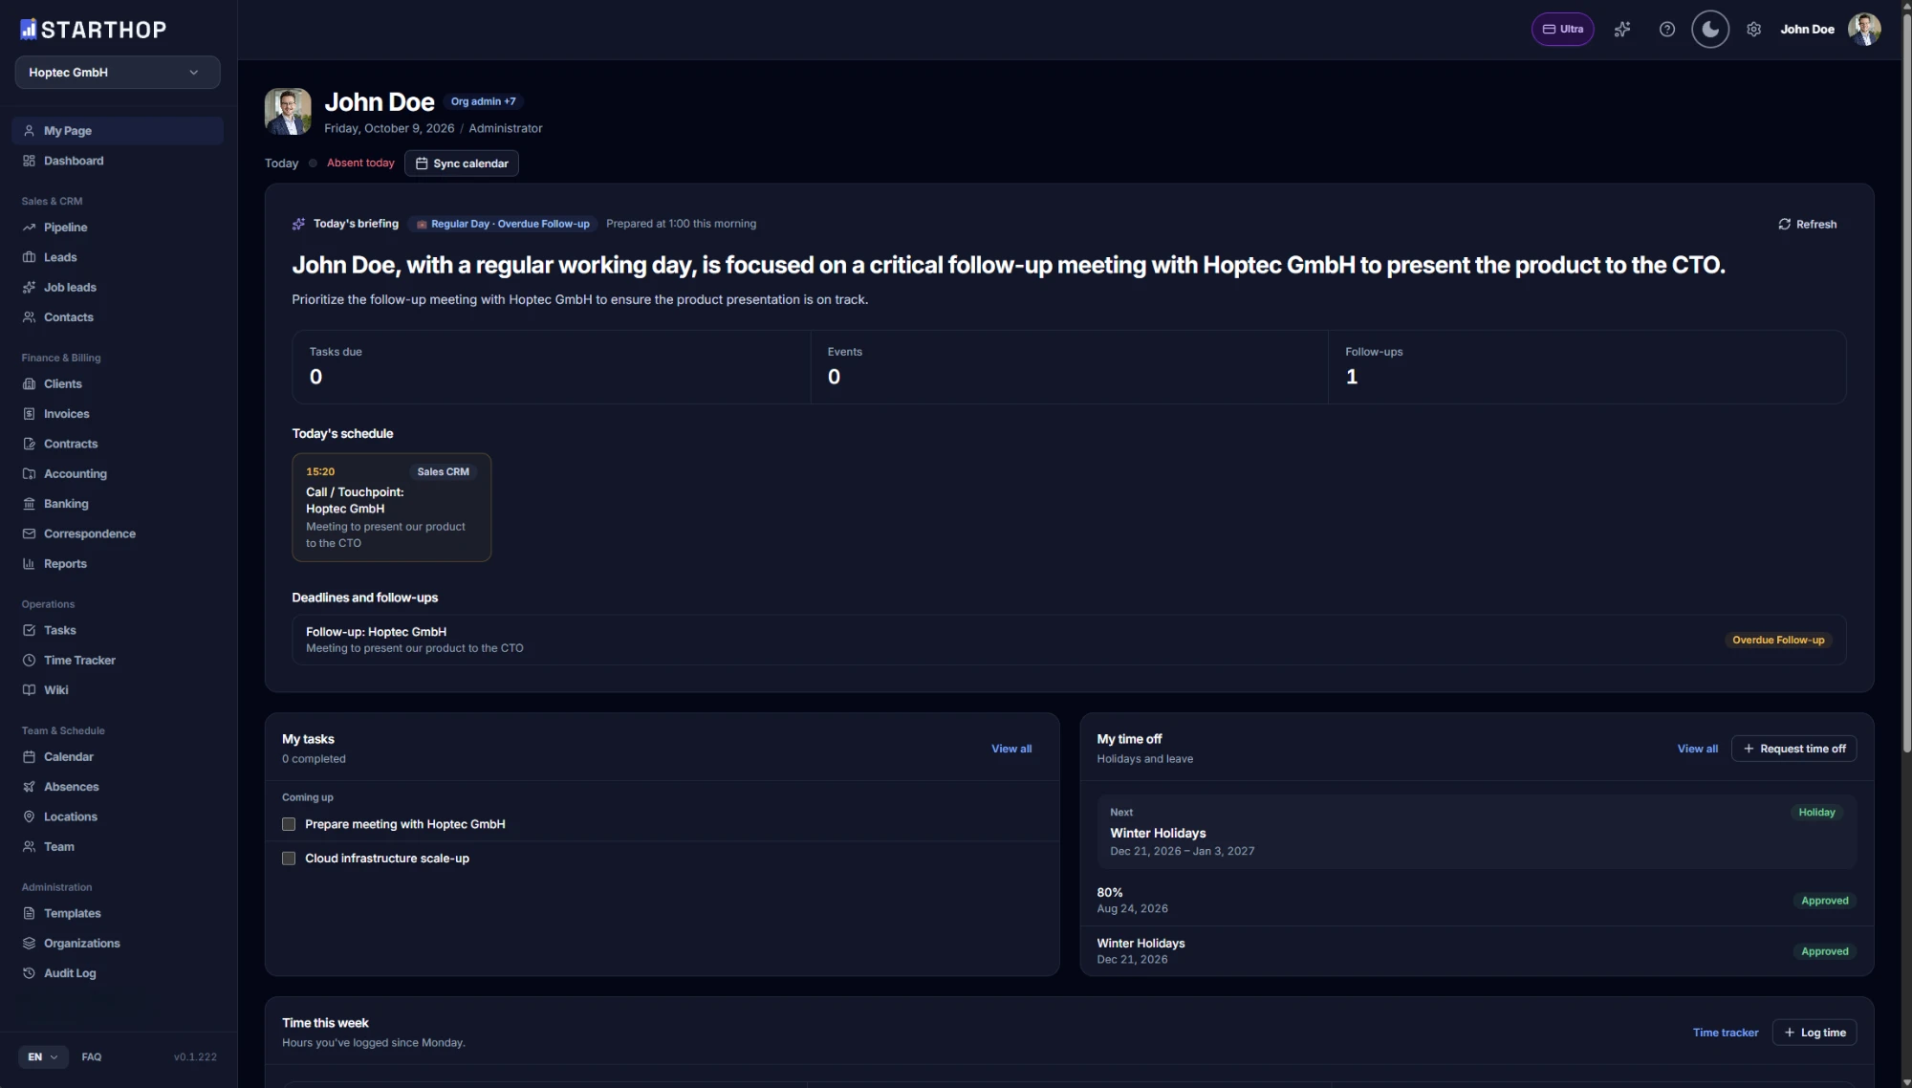Click the Correspondence envelope icon
This screenshot has width=1912, height=1088.
29,533
